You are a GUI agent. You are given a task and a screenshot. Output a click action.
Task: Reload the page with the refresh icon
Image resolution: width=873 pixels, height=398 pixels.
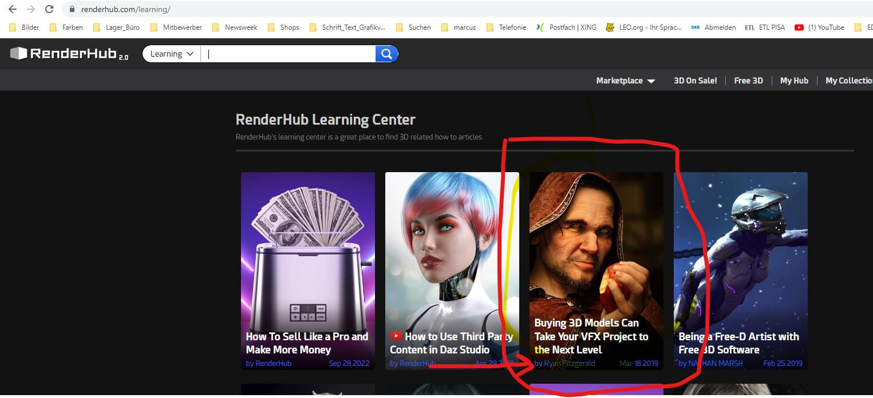[x=49, y=9]
